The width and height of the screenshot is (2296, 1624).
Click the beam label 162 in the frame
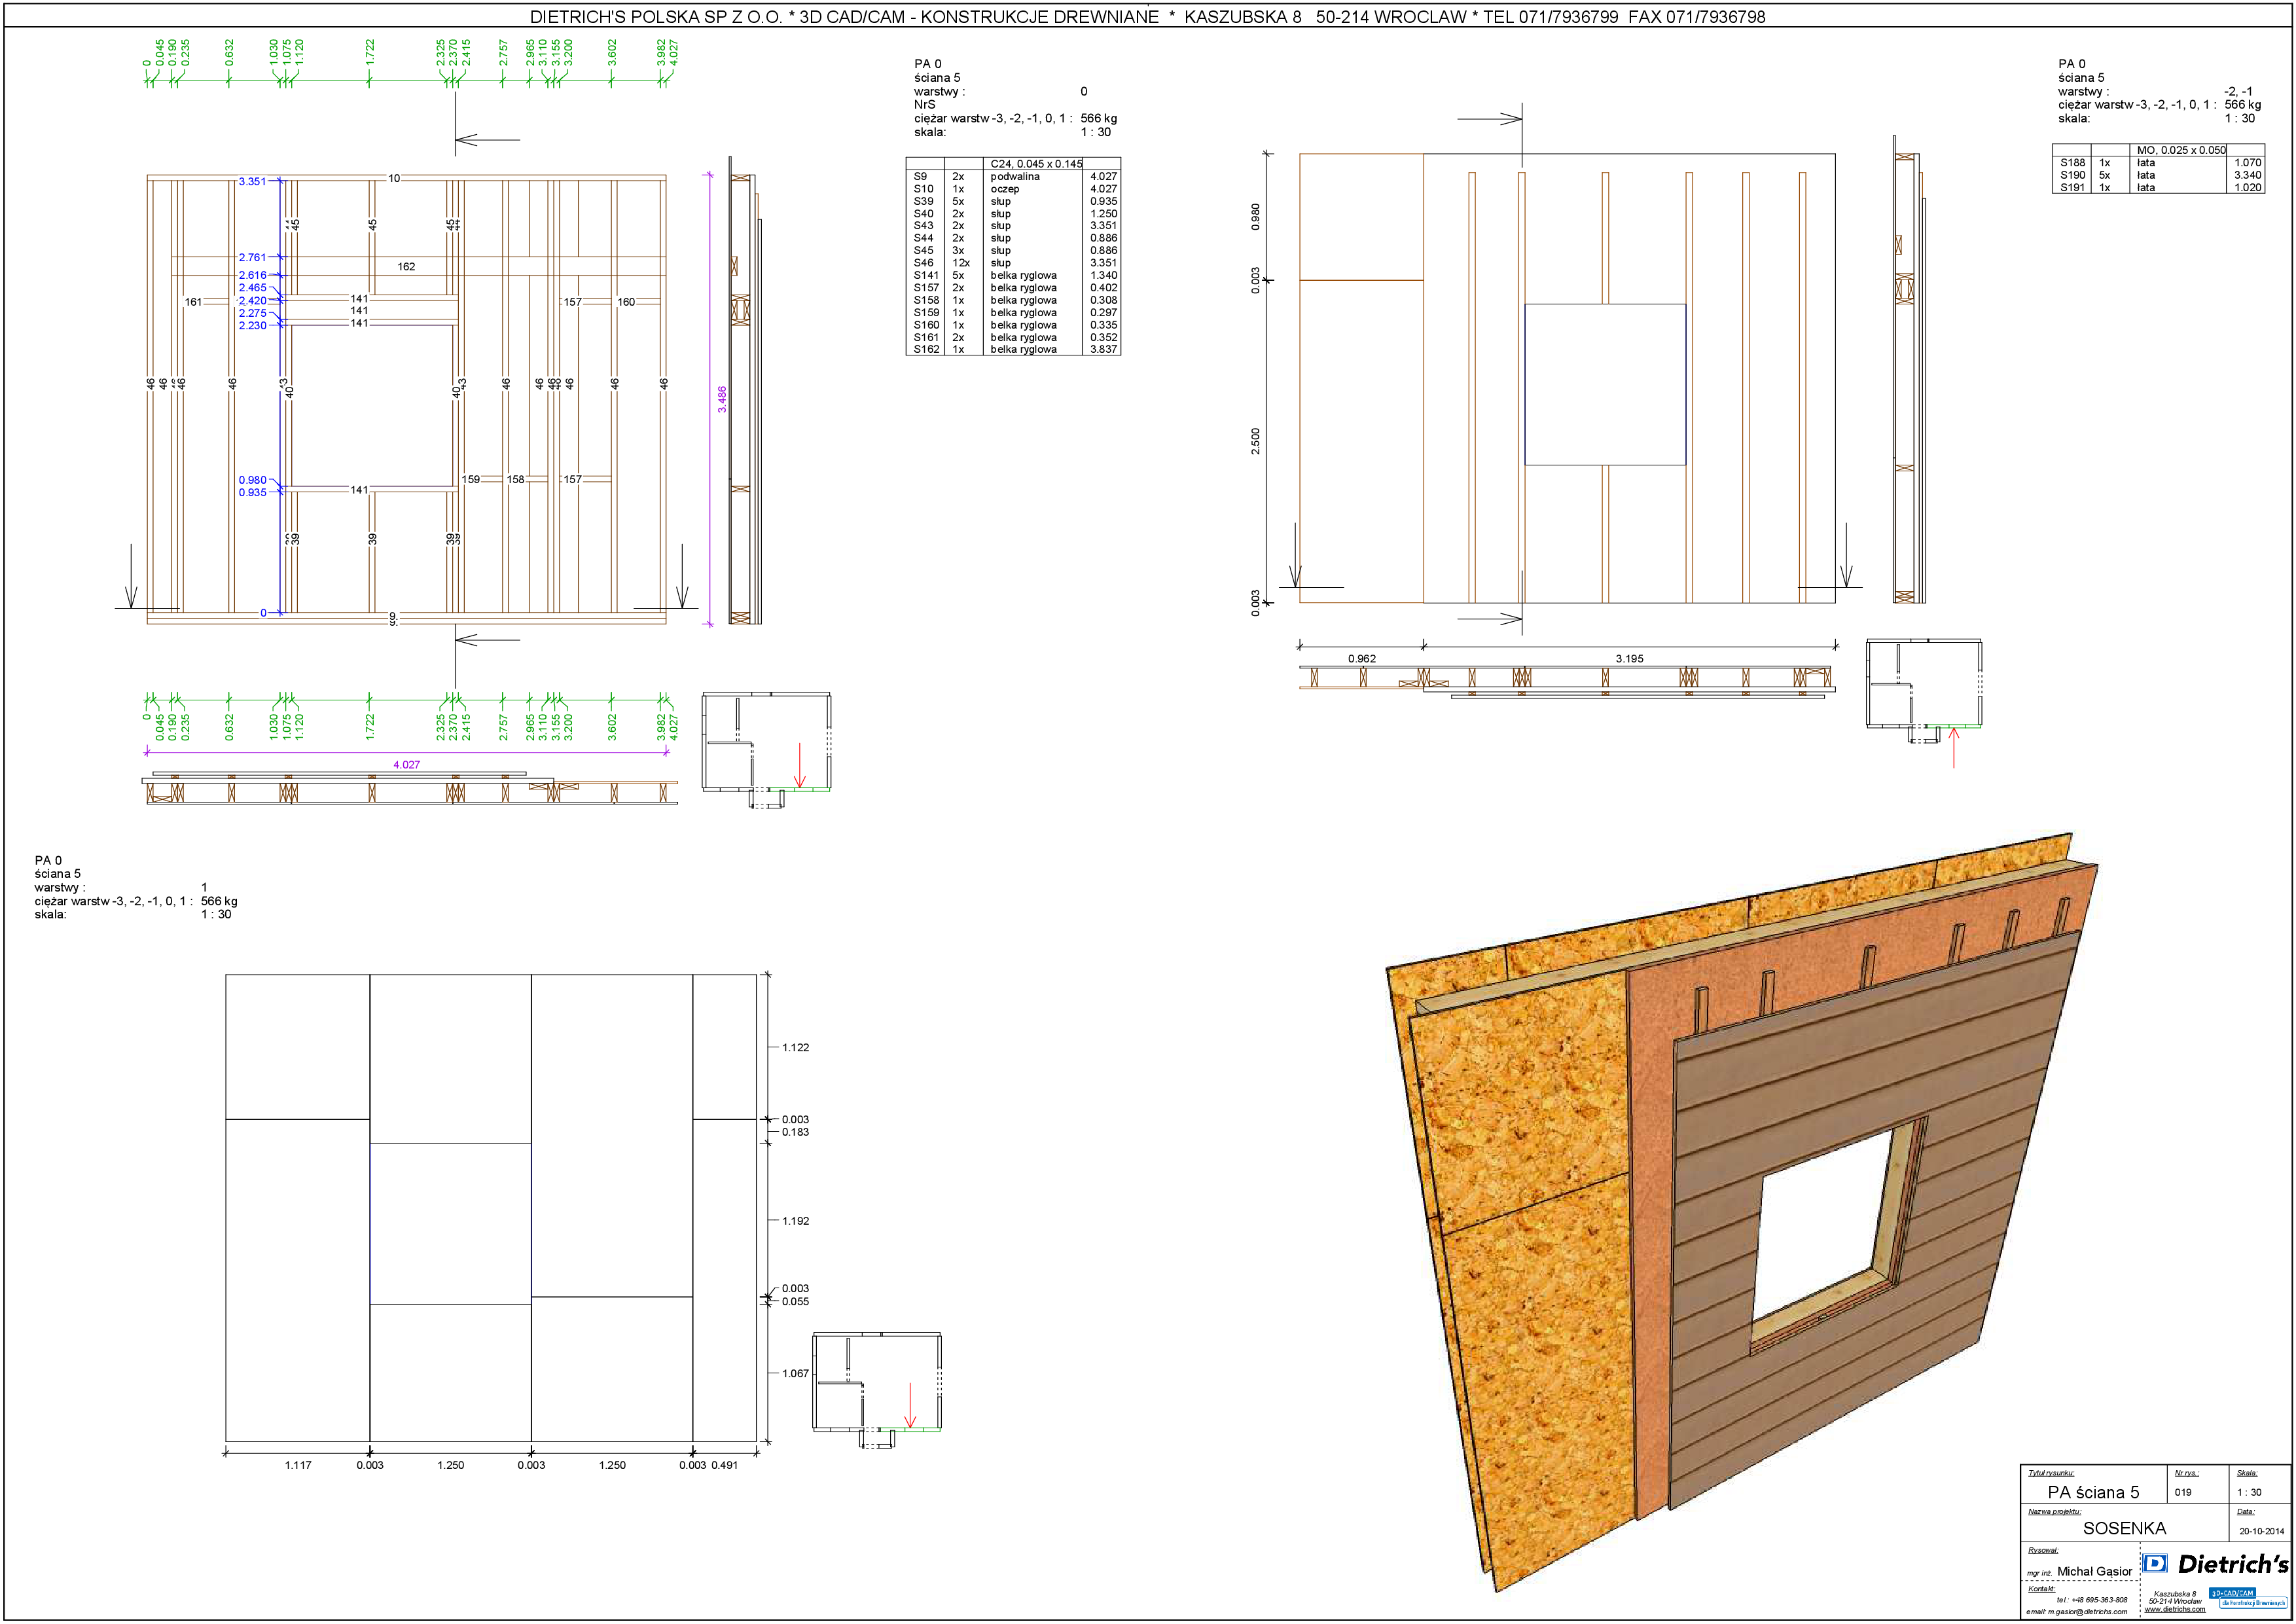point(406,266)
